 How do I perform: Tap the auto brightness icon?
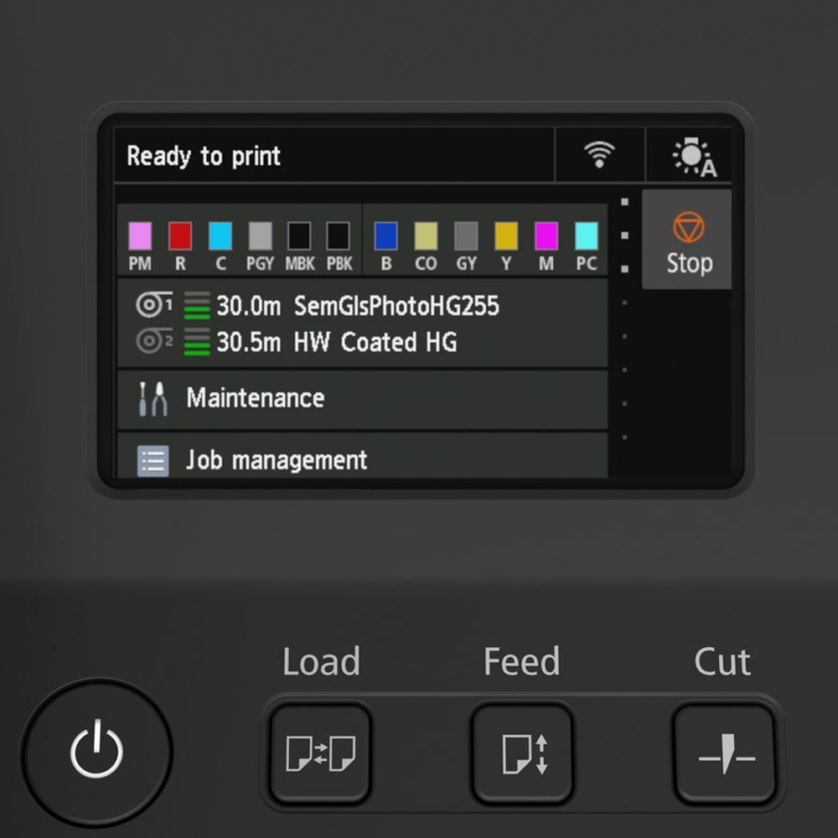[694, 158]
